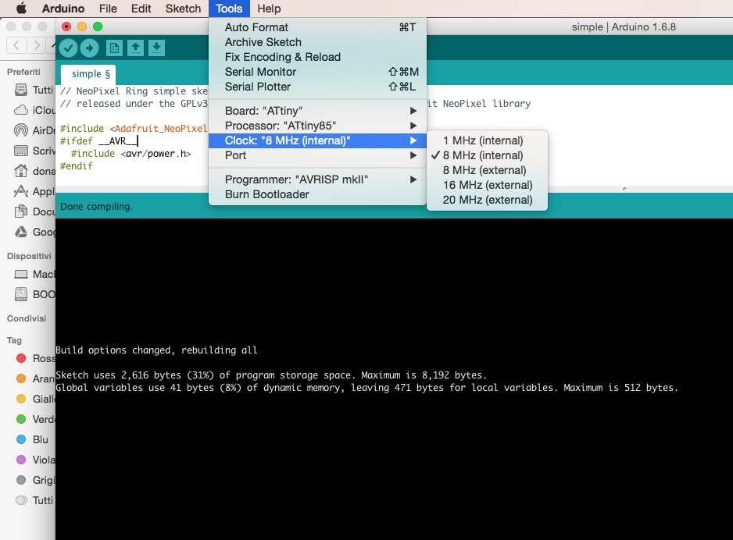733x540 pixels.
Task: Expand the Port submenu
Action: click(317, 155)
